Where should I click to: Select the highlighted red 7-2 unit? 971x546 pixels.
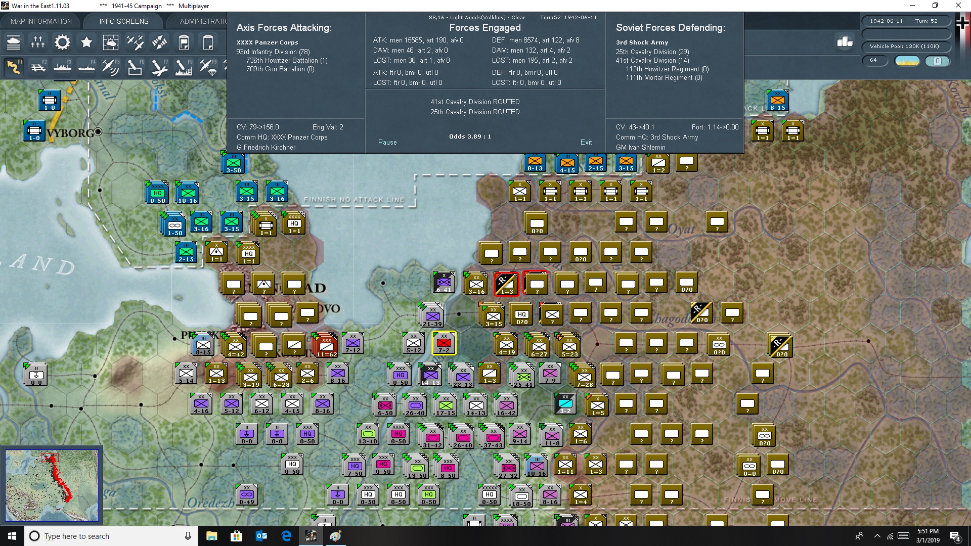point(444,343)
